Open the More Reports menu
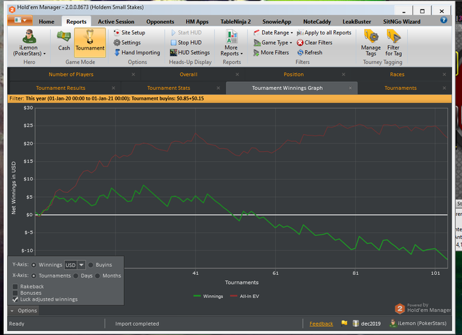 [x=232, y=43]
